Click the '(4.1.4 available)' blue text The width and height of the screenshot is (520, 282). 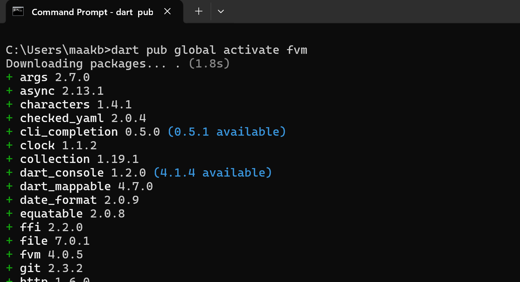pyautogui.click(x=213, y=173)
